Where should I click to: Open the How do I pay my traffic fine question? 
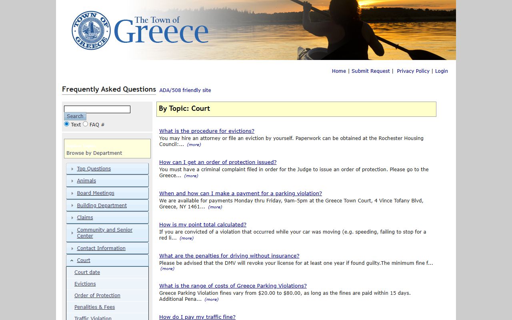(197, 317)
